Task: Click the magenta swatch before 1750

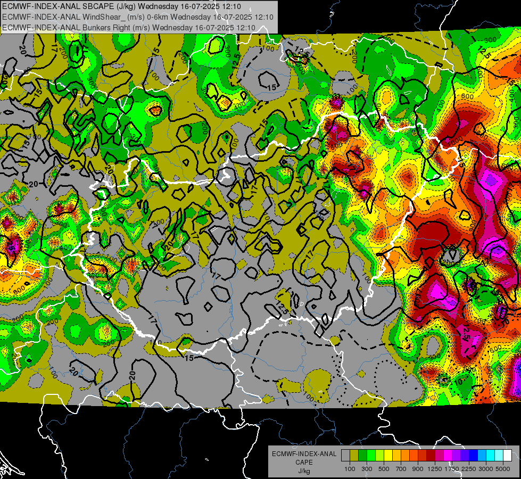Action: (448, 456)
